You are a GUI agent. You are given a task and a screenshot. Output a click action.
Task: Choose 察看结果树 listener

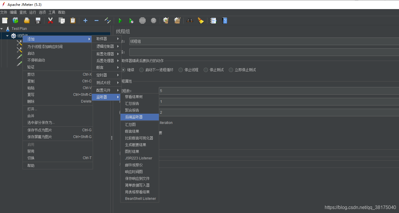click(140, 97)
